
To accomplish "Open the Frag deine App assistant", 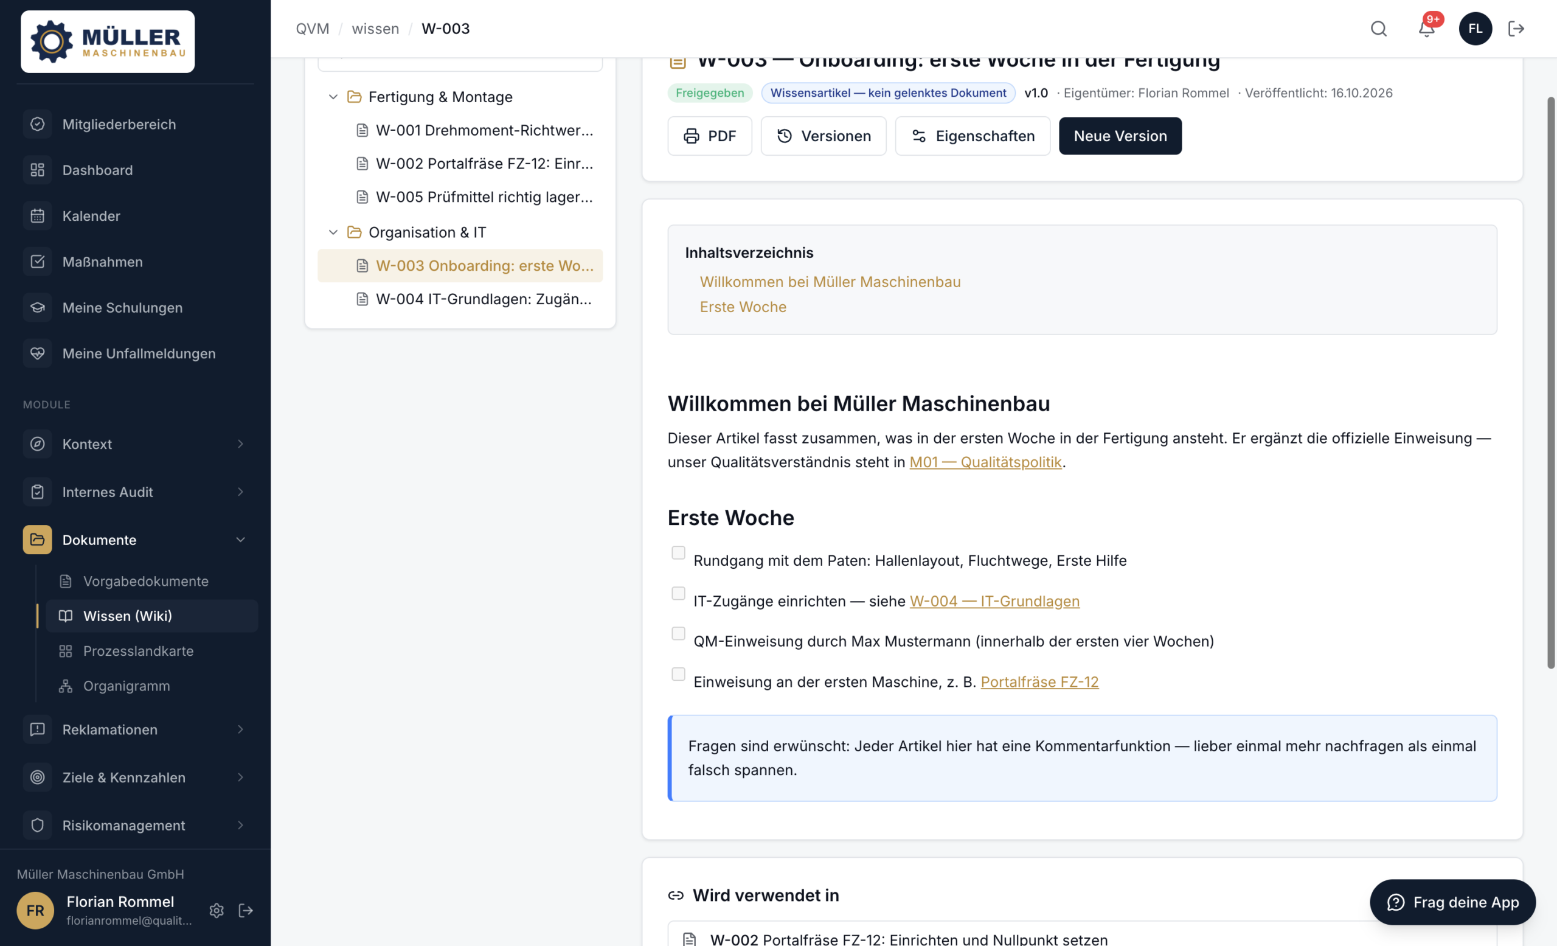I will (x=1452, y=902).
